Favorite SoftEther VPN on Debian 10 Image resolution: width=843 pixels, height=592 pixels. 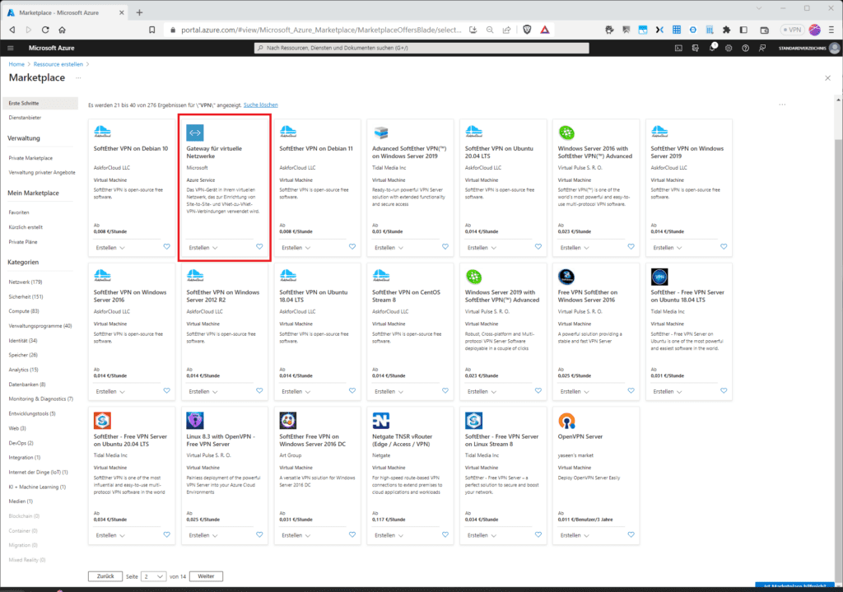[x=166, y=247]
